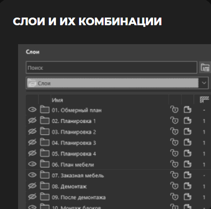Expand the dropdown chevron next to Слои
The image size is (211, 209).
pos(204,83)
